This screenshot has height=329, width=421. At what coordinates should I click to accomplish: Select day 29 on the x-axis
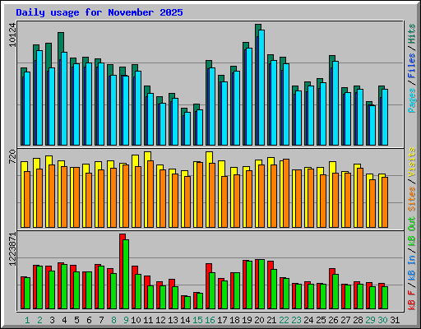370,320
